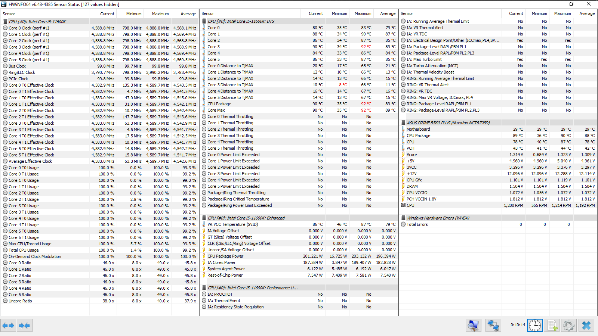Select the ASUS PRIME B560-PLUS group header
The height and width of the screenshot is (336, 598).
(498, 123)
